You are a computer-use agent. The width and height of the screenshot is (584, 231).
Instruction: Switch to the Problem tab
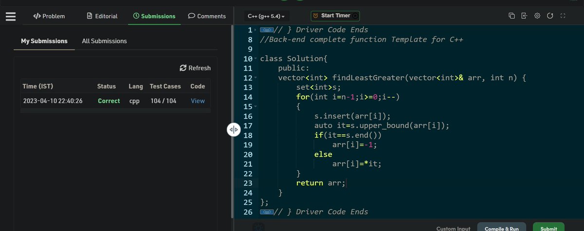tap(49, 16)
